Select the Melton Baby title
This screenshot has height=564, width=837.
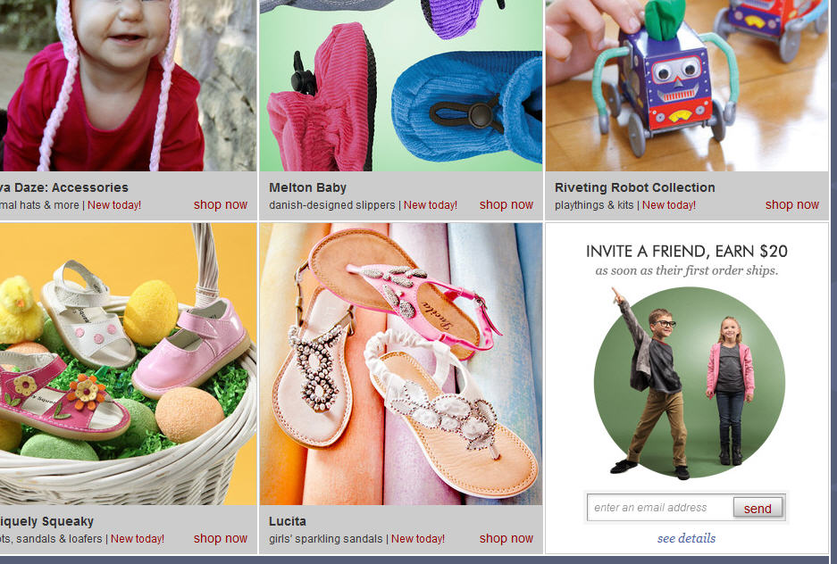pyautogui.click(x=307, y=187)
